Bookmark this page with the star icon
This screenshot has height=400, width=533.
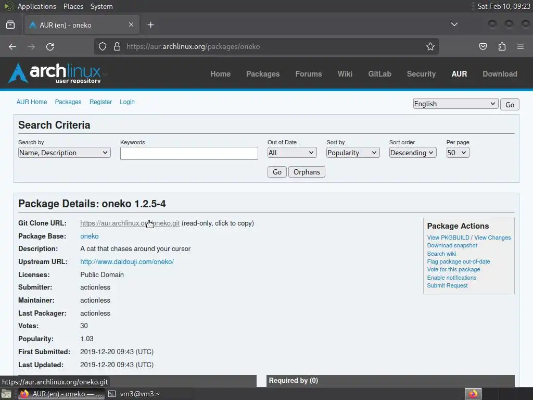pos(430,46)
